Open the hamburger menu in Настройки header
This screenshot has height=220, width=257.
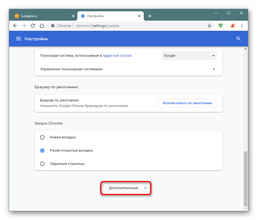[19, 39]
